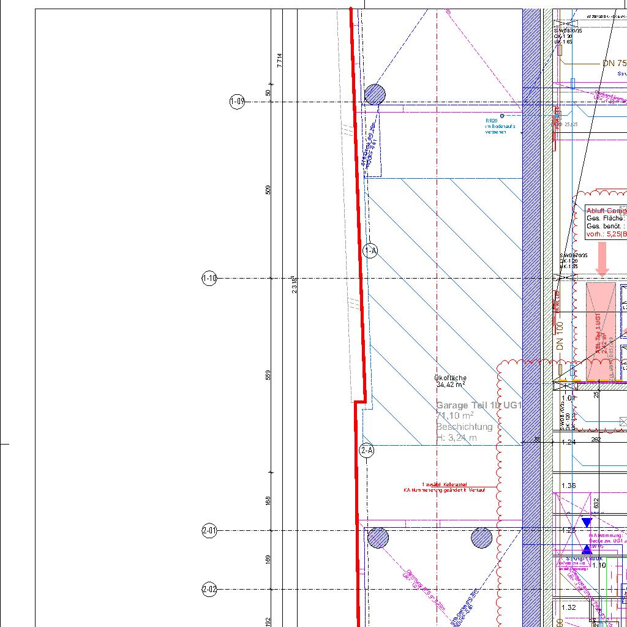627x627 pixels.
Task: Select the red Kellerabteil revision note
Action: [x=443, y=487]
